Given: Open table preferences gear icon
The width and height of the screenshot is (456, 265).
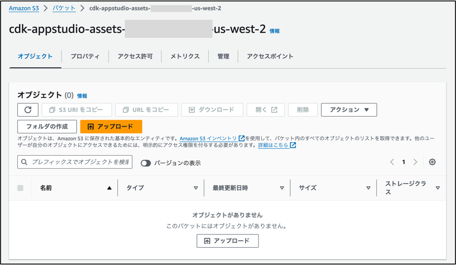Looking at the screenshot, I should (x=432, y=162).
